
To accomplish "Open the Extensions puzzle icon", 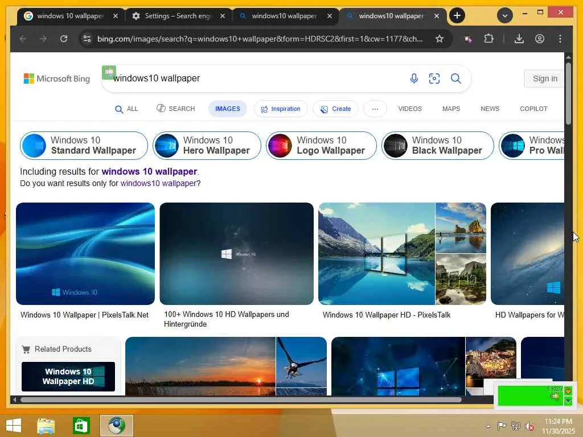I will pos(488,39).
